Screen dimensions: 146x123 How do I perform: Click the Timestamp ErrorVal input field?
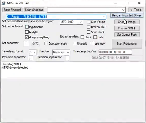point(115,52)
